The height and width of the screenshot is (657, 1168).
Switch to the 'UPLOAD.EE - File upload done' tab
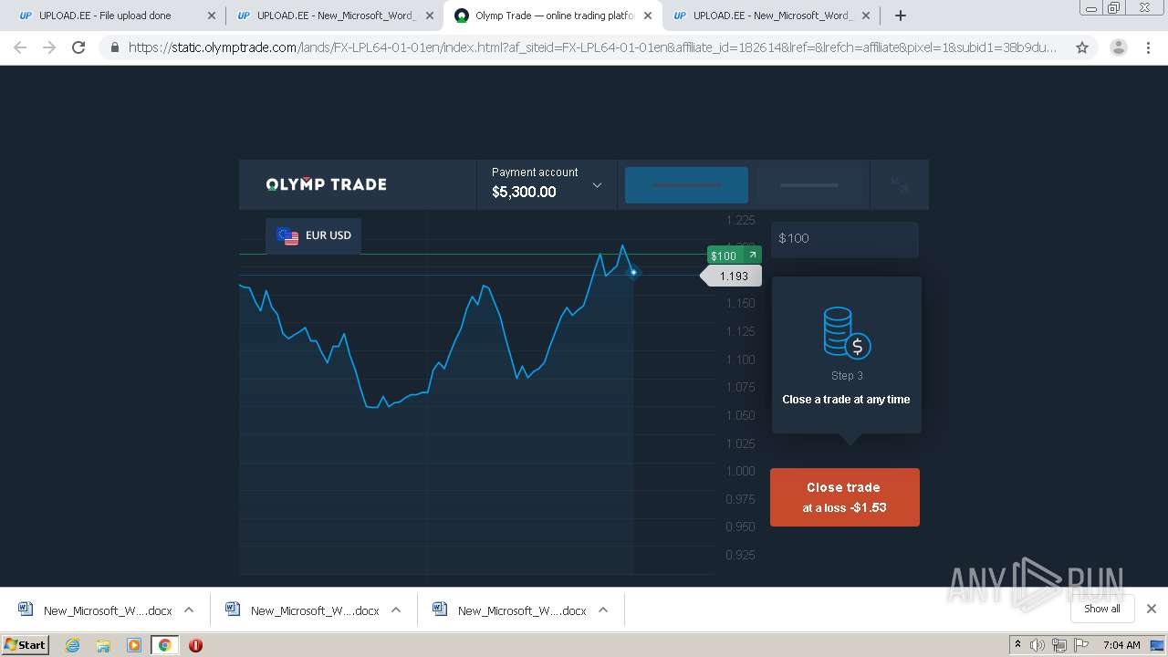click(x=117, y=16)
